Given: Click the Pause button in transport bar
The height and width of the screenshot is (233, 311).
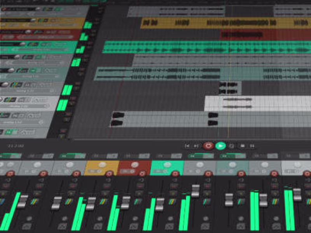Looking at the screenshot, I should 252,146.
